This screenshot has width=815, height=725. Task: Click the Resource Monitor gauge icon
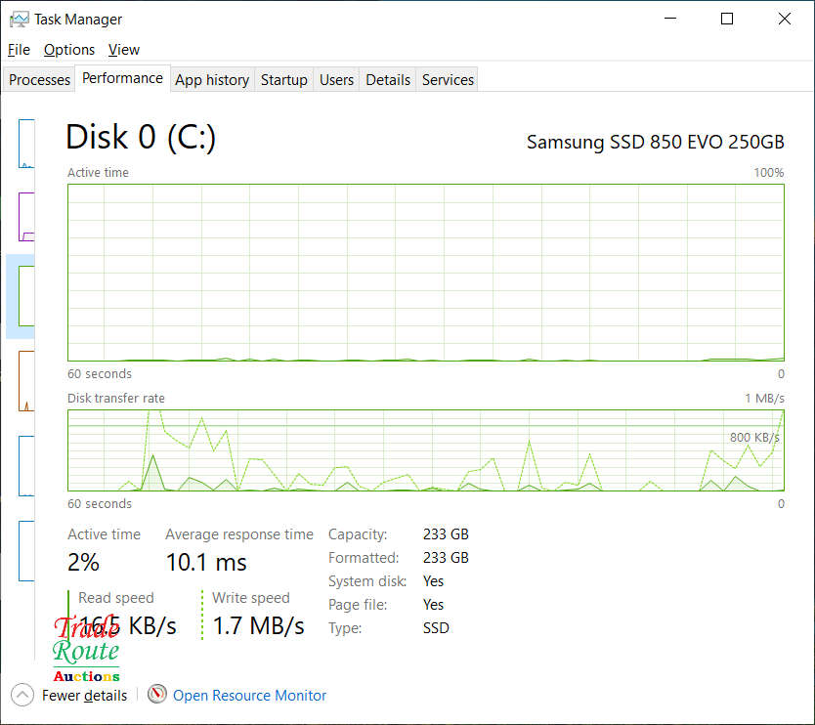(x=157, y=695)
